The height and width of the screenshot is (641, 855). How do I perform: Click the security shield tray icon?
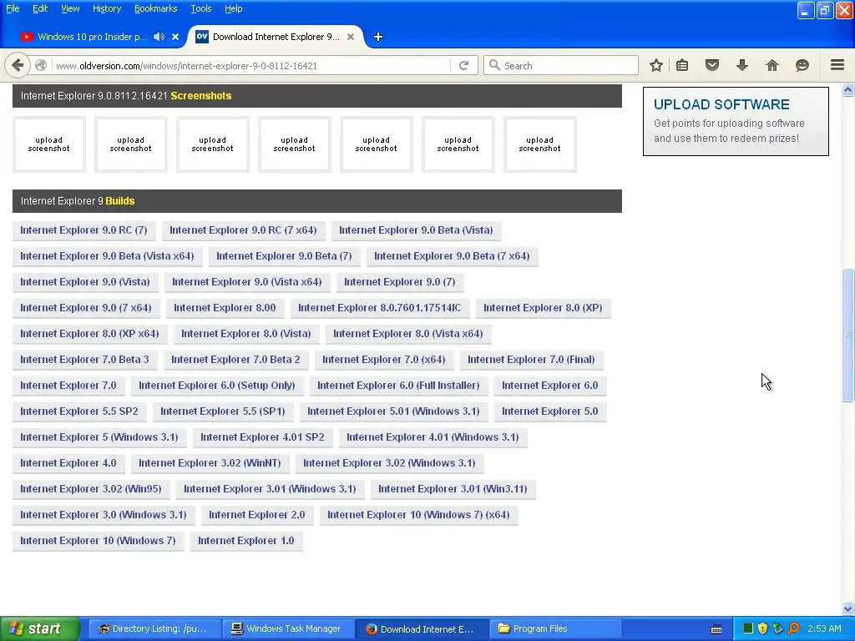[762, 629]
